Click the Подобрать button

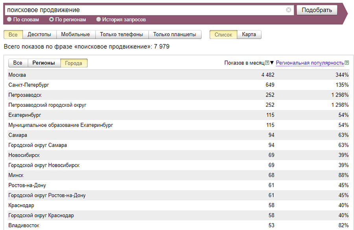pos(317,10)
